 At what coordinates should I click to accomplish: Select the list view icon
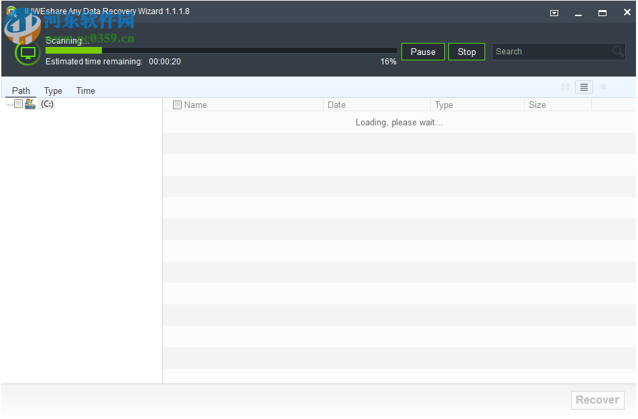584,87
